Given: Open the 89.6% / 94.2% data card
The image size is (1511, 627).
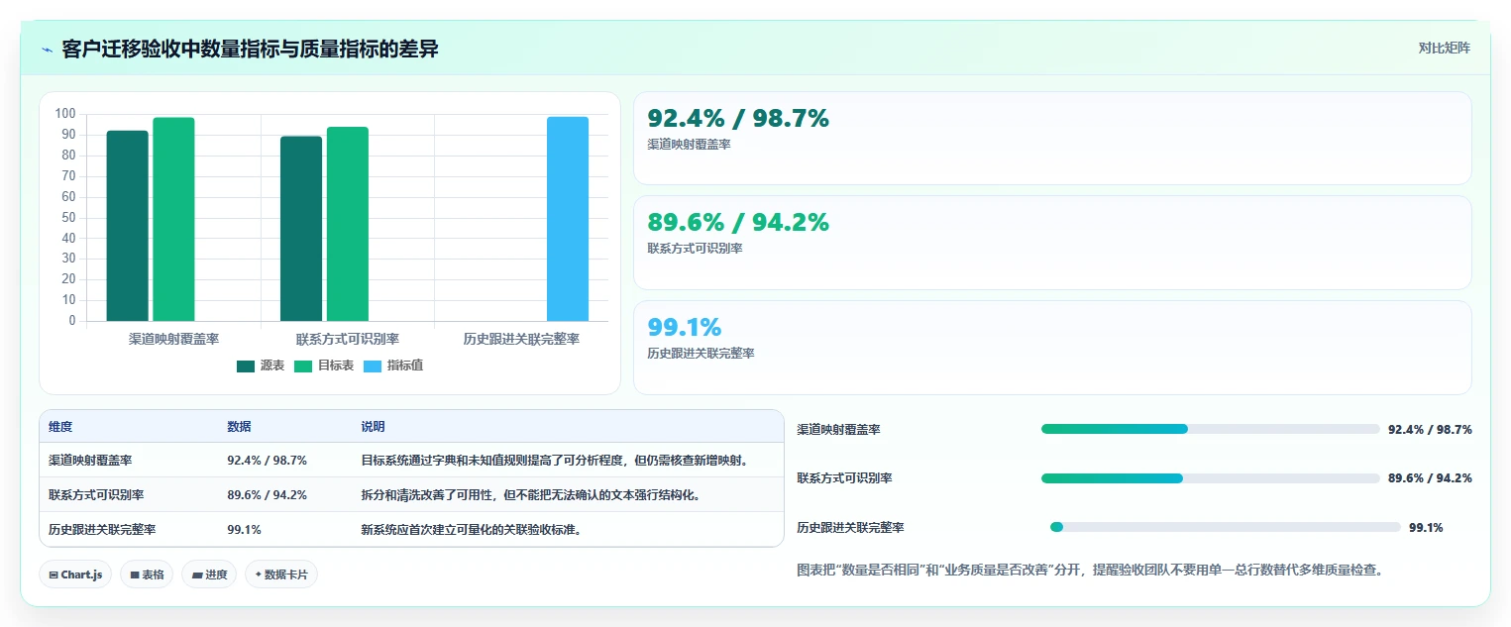Looking at the screenshot, I should point(1052,243).
